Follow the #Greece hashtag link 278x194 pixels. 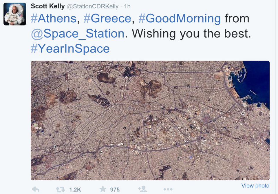click(x=107, y=19)
